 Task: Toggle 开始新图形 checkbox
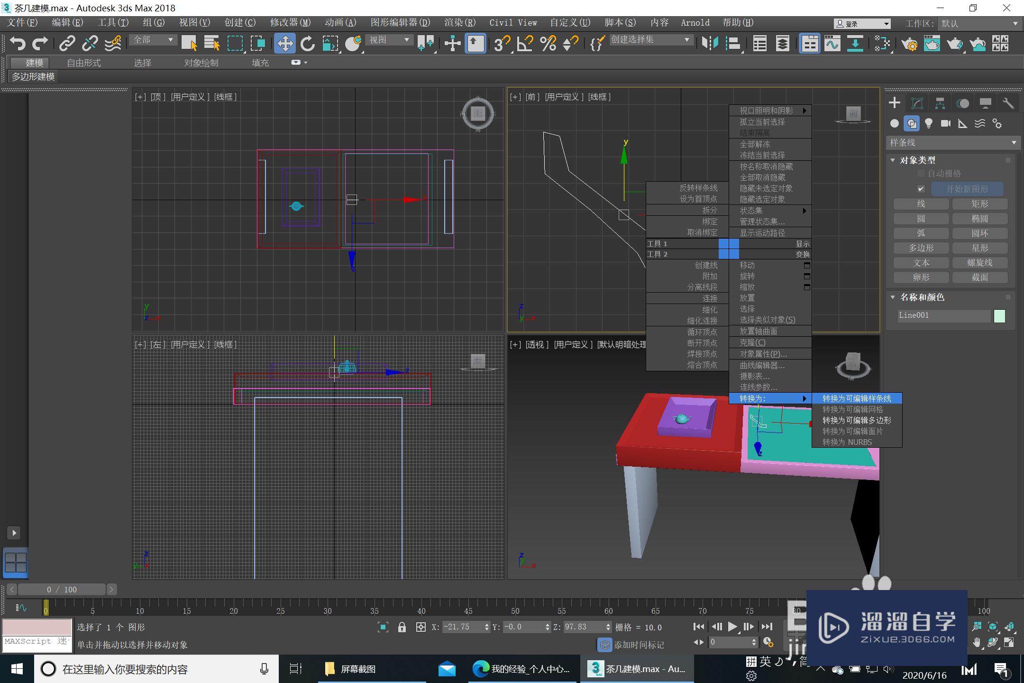921,189
